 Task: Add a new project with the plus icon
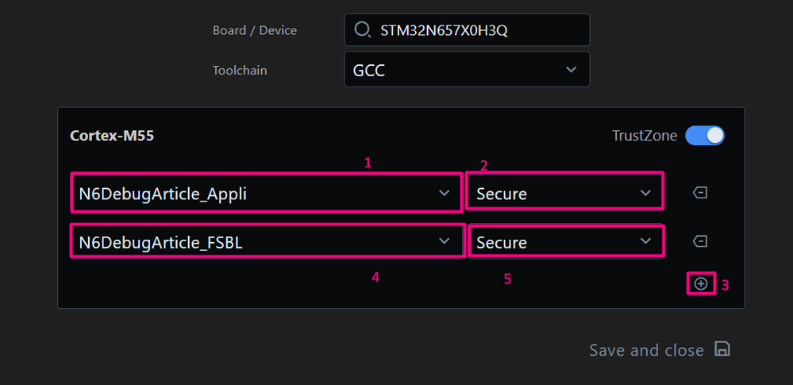[701, 283]
